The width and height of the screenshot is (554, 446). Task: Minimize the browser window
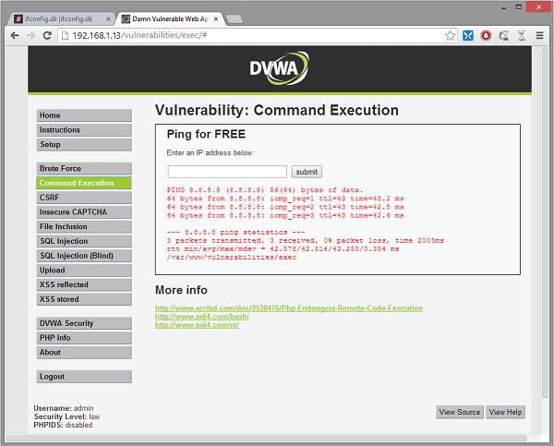coord(503,7)
